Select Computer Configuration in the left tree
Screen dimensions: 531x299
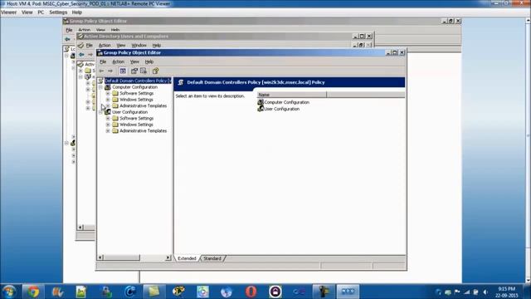(134, 87)
